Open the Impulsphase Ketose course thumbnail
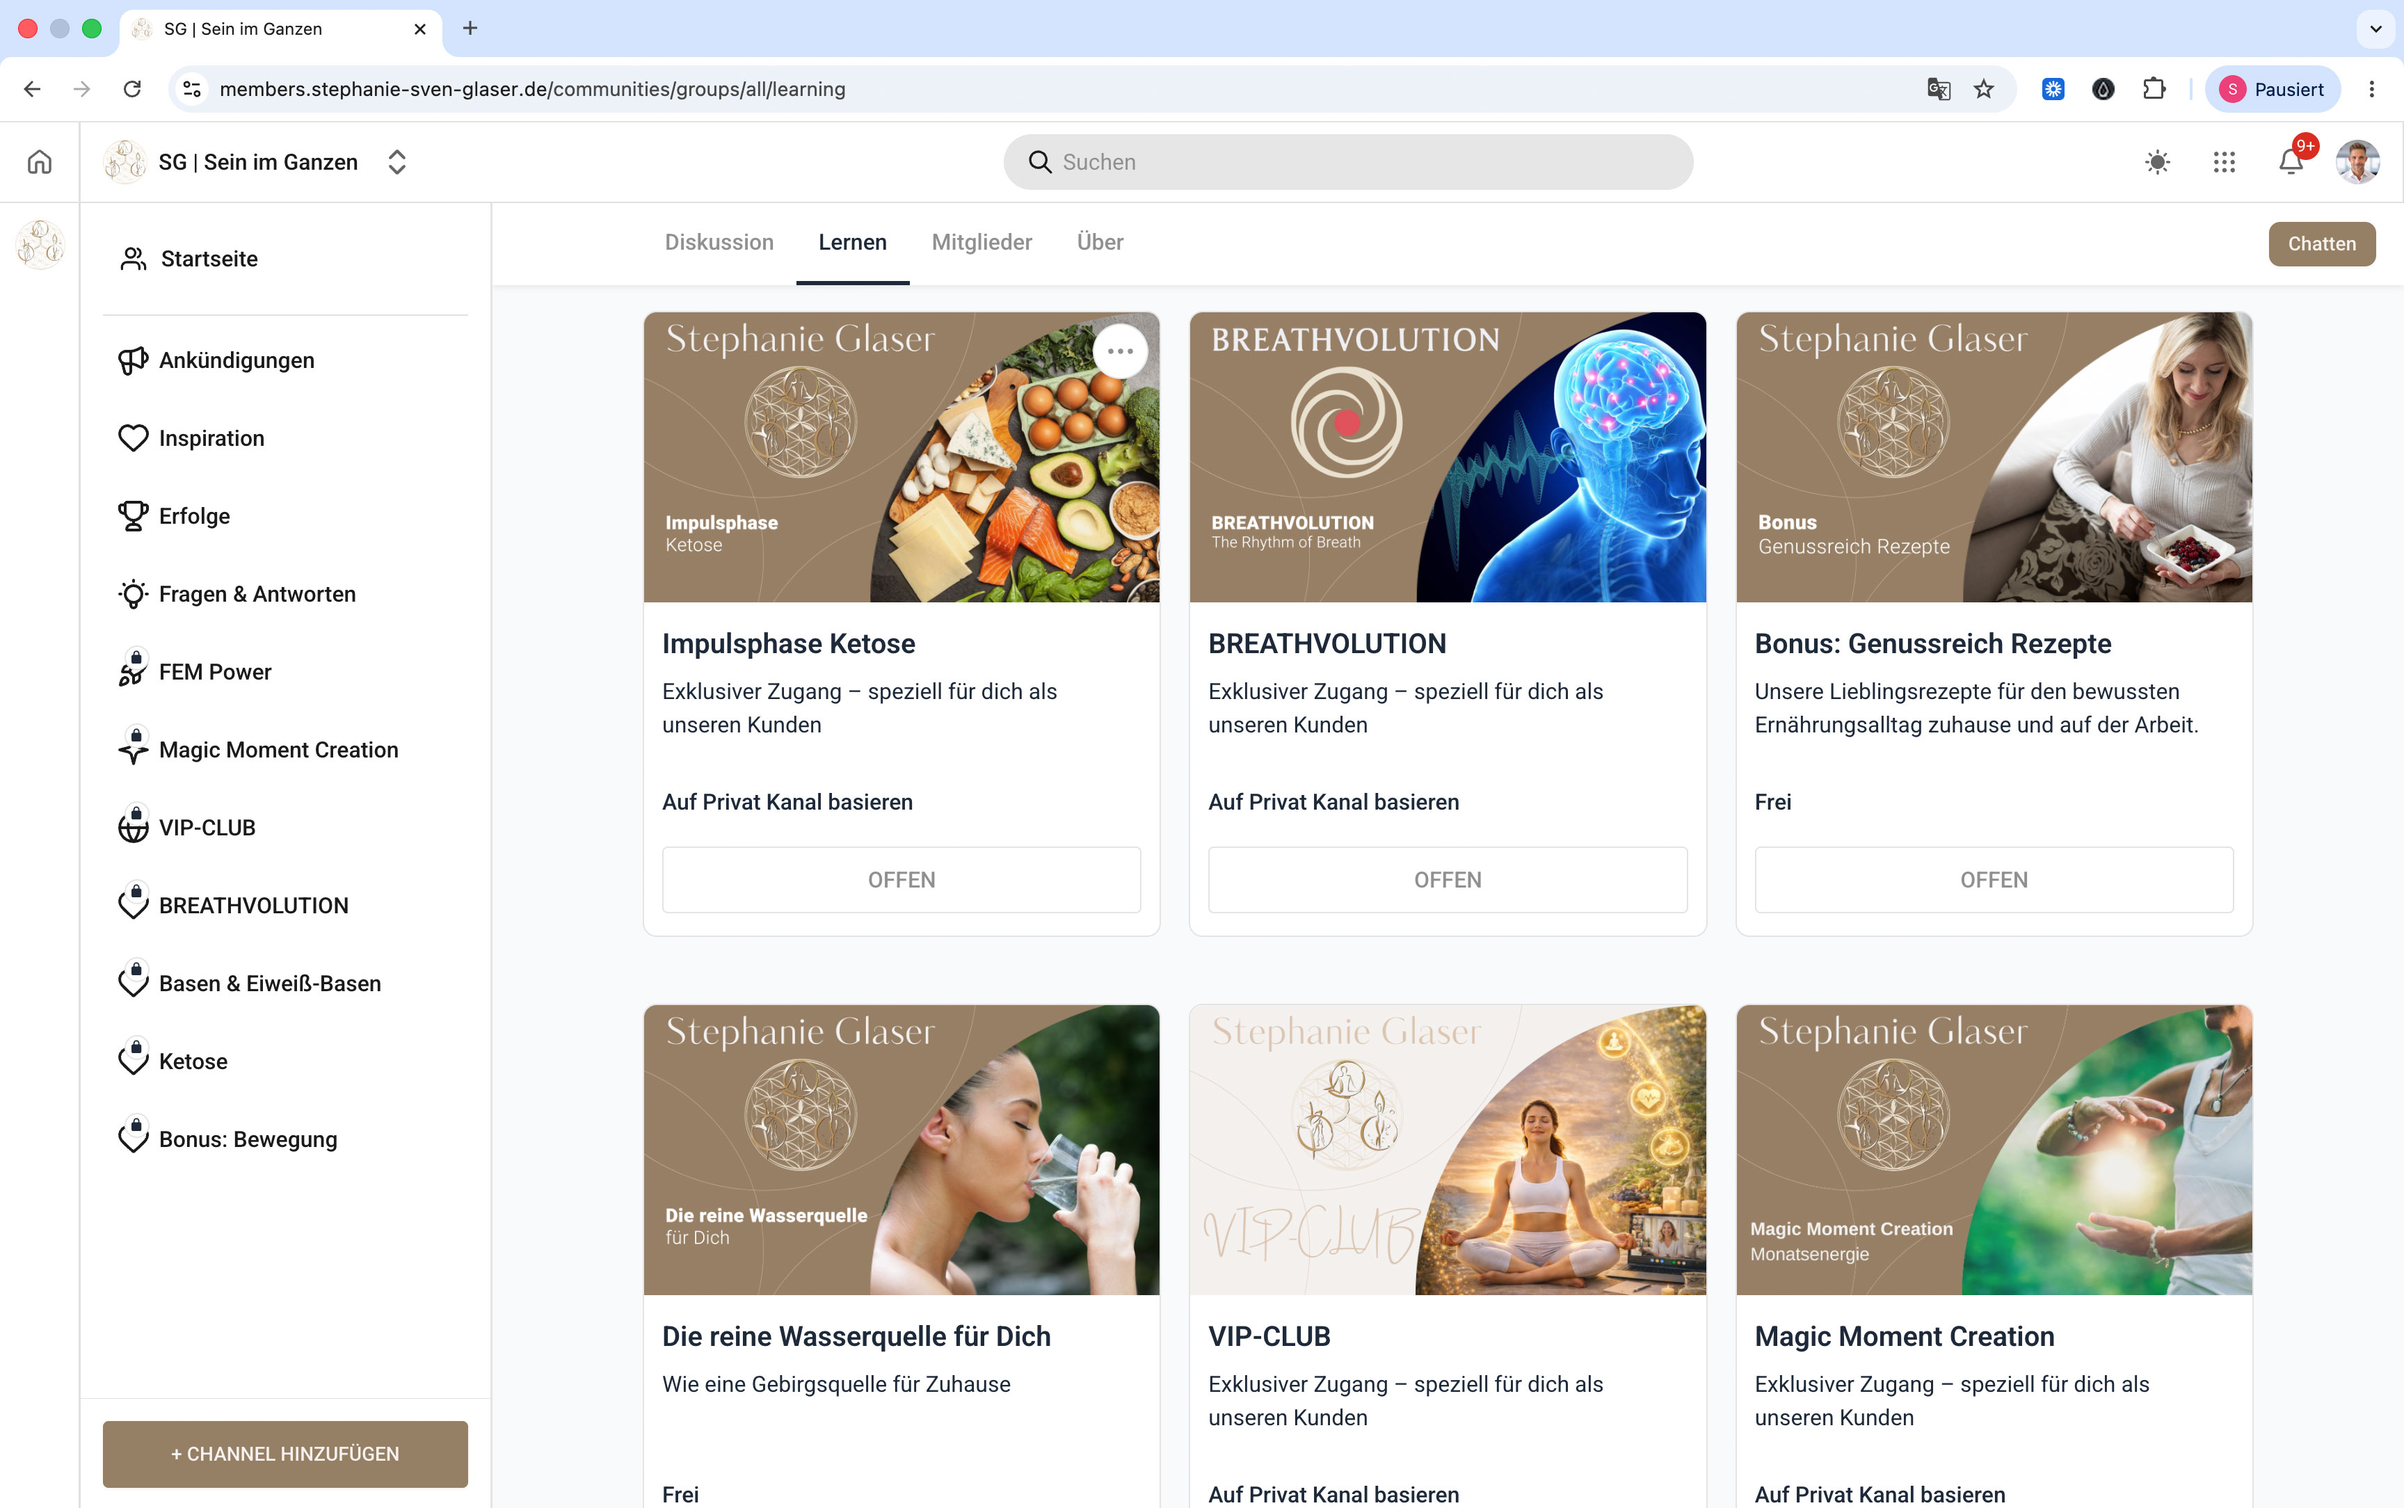2404x1508 pixels. pyautogui.click(x=901, y=457)
